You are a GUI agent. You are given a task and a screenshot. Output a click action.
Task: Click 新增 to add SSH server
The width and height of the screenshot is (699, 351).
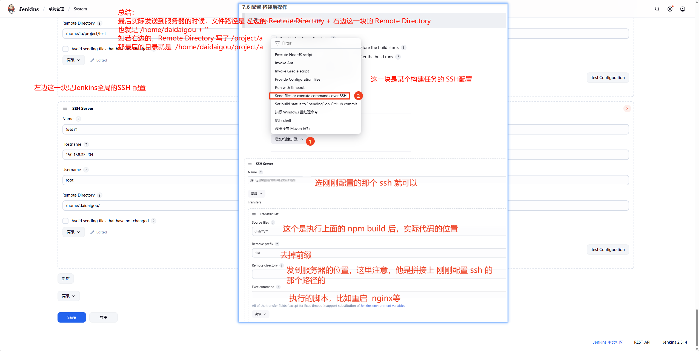point(65,279)
